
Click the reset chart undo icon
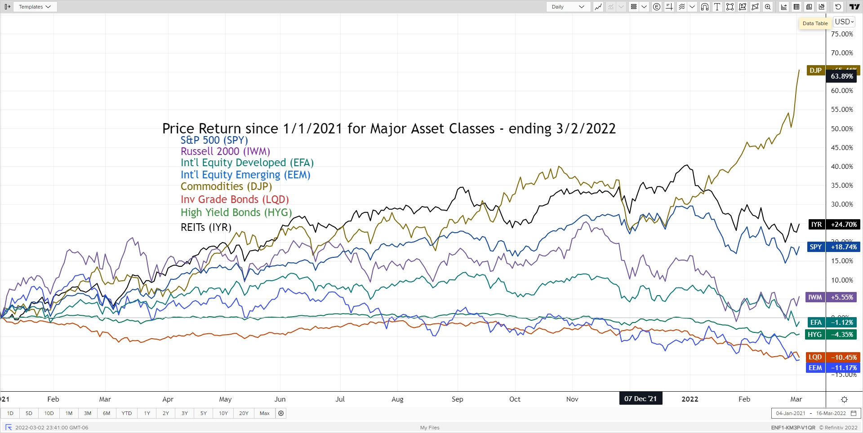838,7
